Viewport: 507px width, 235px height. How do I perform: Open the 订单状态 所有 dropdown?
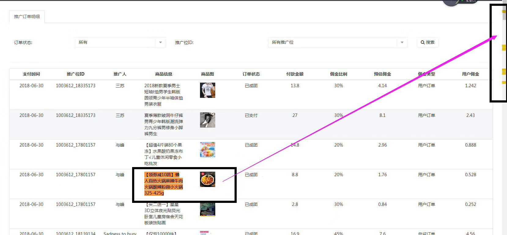120,42
